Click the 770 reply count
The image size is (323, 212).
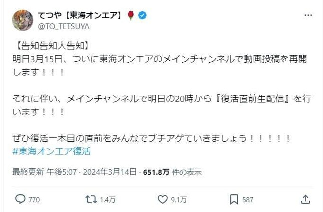35,199
